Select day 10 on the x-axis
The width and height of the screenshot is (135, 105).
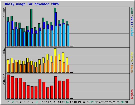(44, 102)
